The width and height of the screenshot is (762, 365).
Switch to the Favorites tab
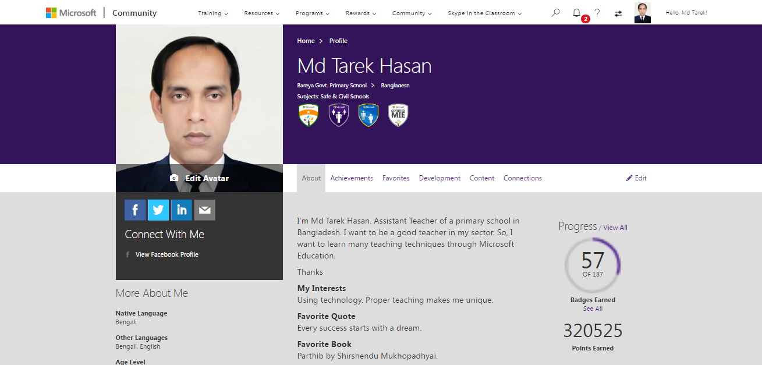pos(396,178)
